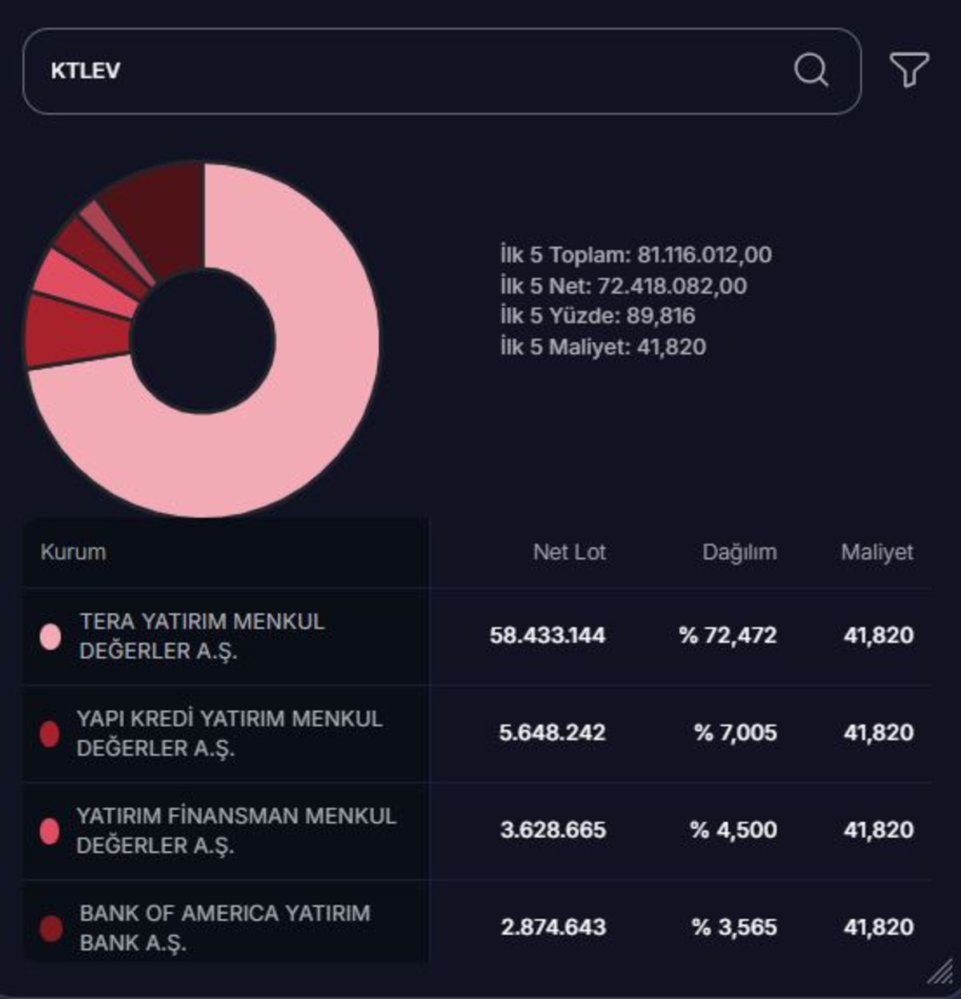
Task: Select YATIRIM FİNANSMAN MENKUL DEĞERLER name
Action: point(236,831)
